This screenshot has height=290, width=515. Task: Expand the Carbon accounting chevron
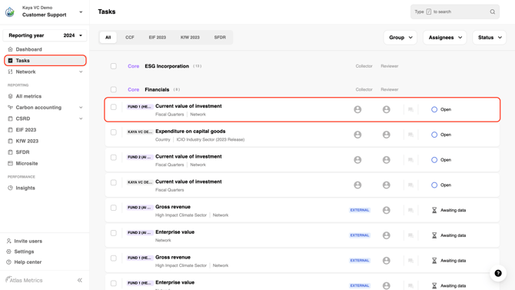81,108
